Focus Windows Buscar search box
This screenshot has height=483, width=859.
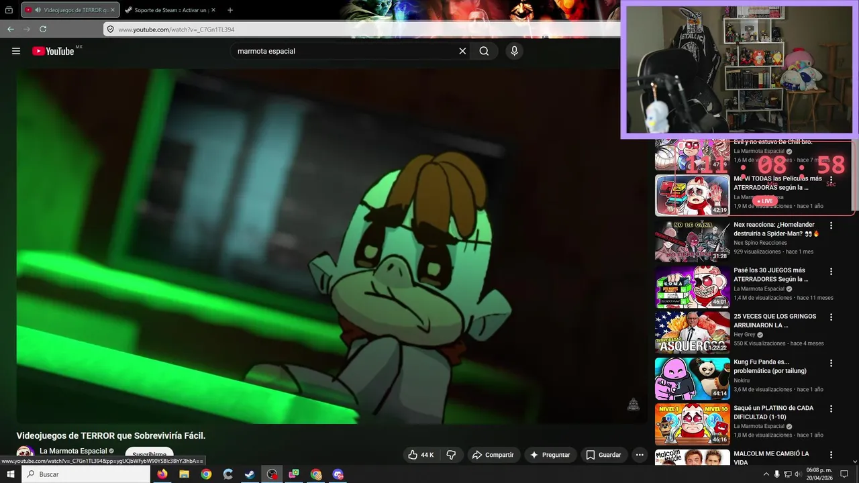86,474
